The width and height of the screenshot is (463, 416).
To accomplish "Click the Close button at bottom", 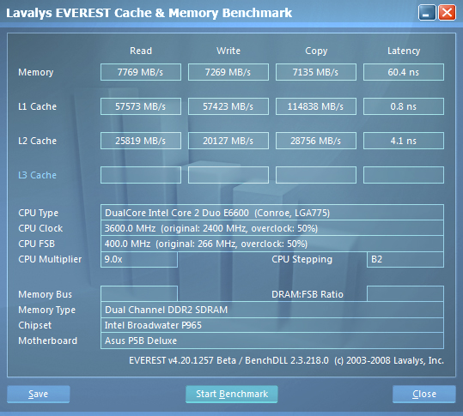I will [424, 394].
